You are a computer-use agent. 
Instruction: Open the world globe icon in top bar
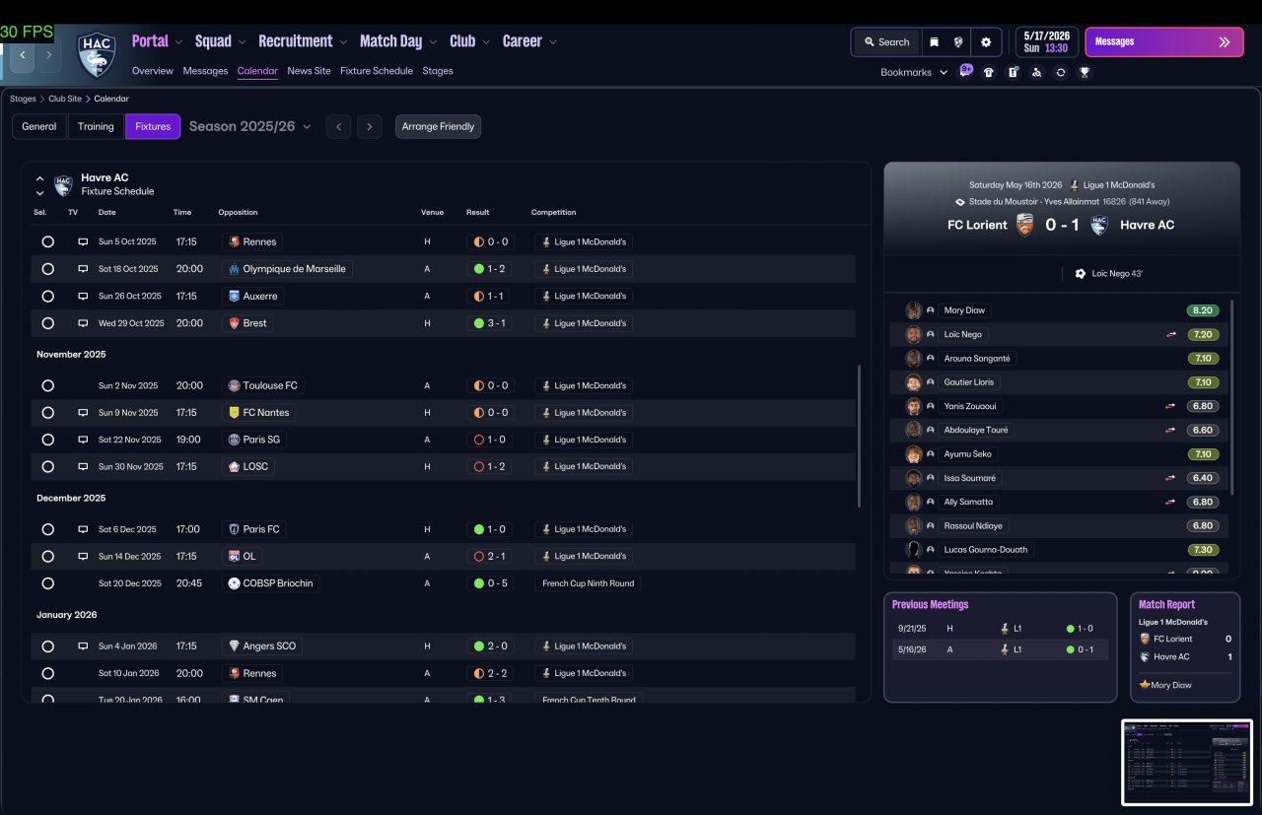pos(958,42)
